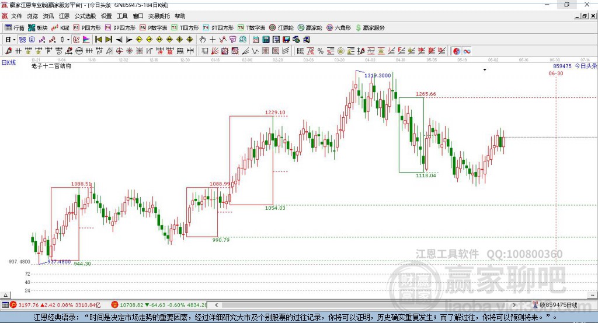Select the circled-cross target drawing tool
This screenshot has width=598, height=323.
point(119,51)
